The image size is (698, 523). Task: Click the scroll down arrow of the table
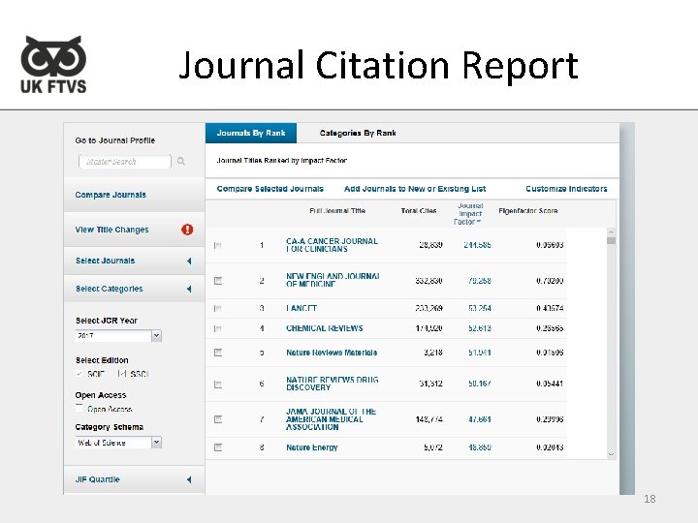(x=611, y=454)
